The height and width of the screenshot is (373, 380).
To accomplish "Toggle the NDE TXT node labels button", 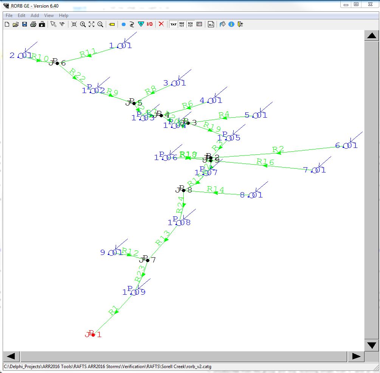I will pyautogui.click(x=182, y=24).
